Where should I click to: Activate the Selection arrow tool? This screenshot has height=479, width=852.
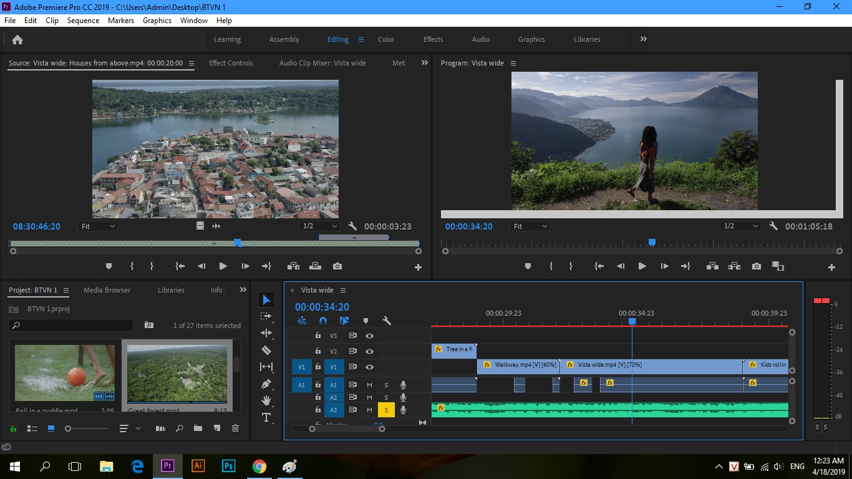(266, 300)
